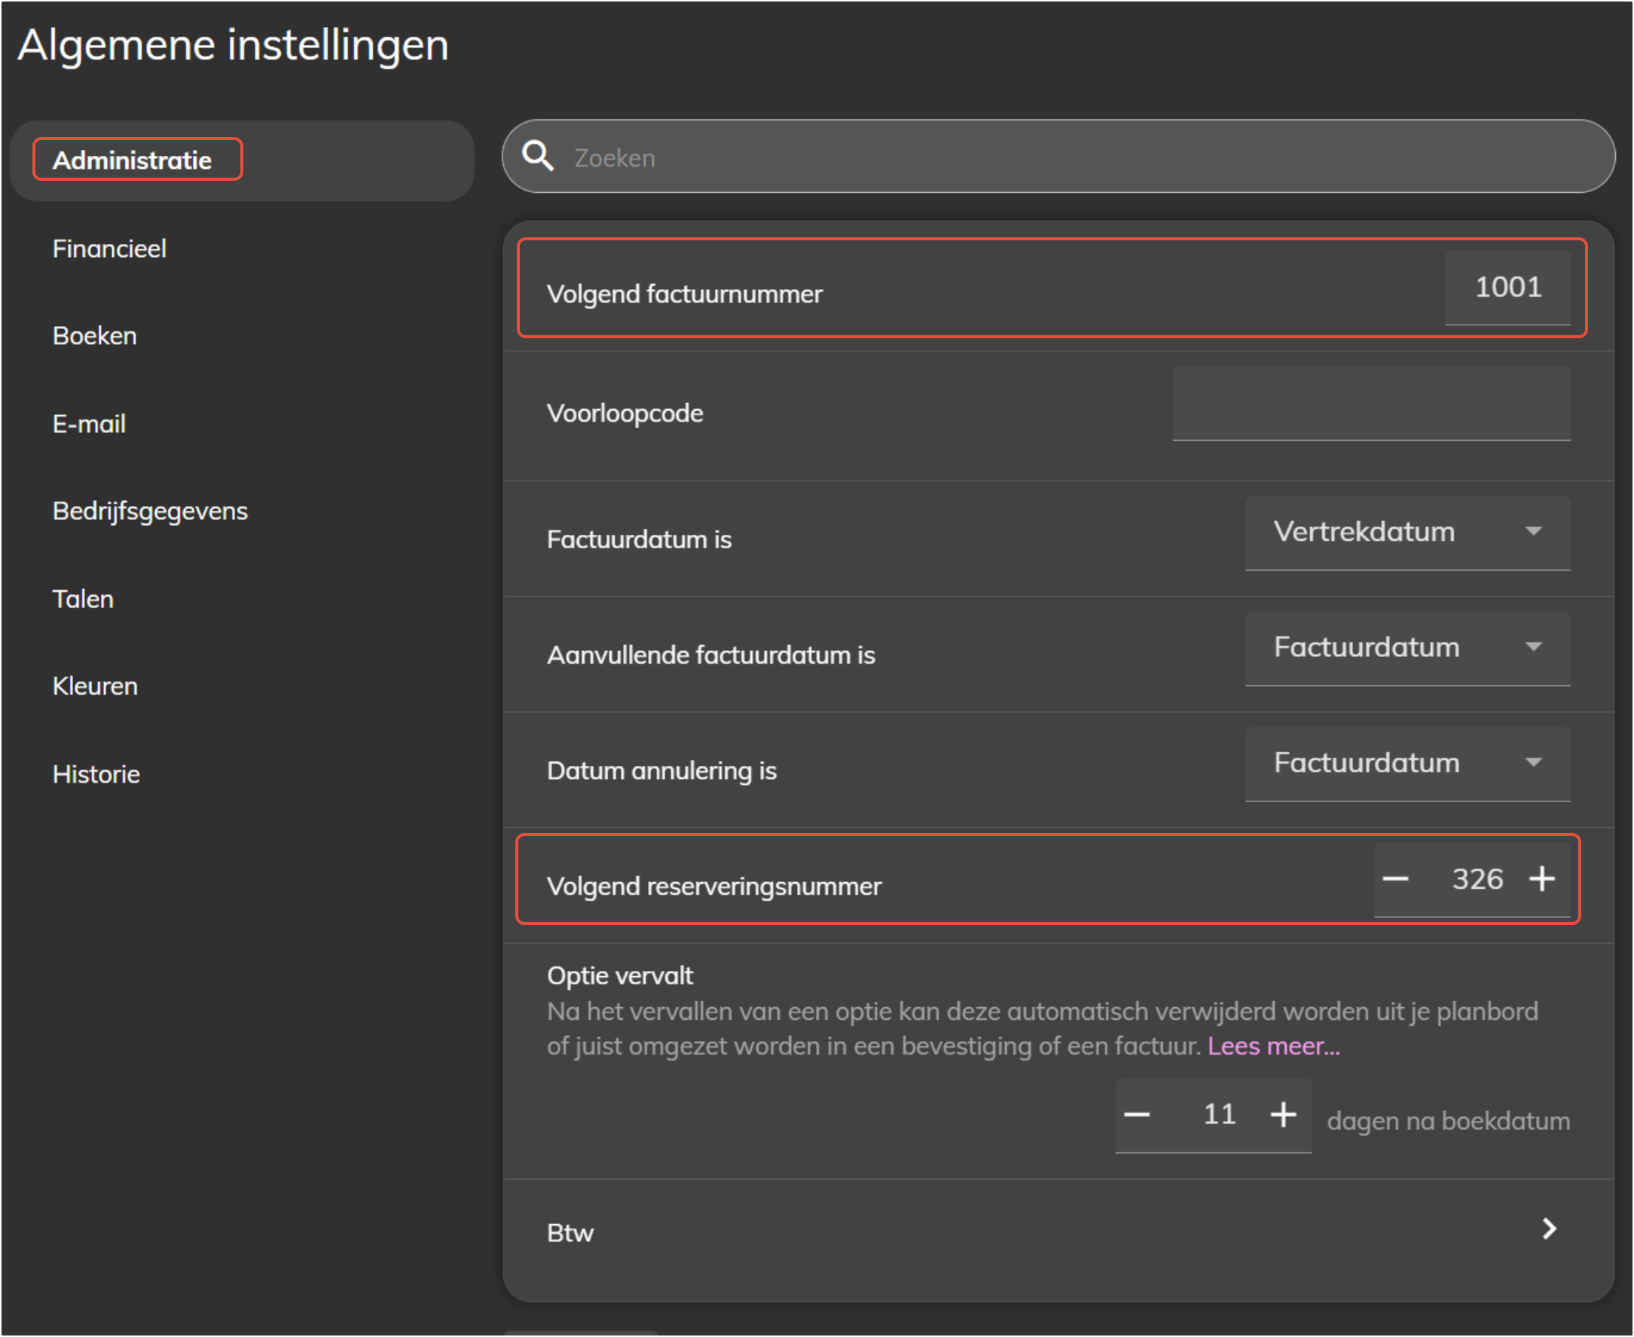Switch to the E-mail settings
The width and height of the screenshot is (1634, 1337).
point(90,423)
